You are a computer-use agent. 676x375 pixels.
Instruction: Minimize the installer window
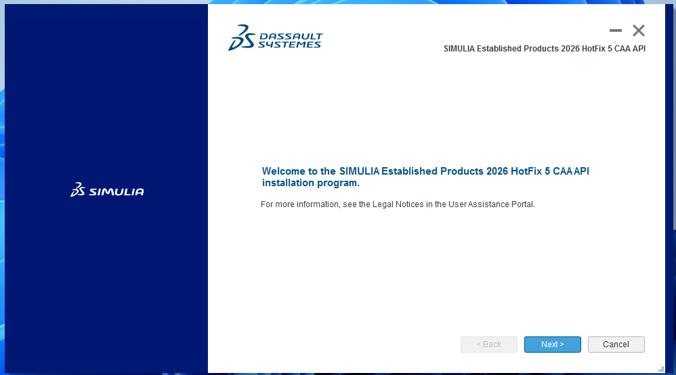pos(616,30)
